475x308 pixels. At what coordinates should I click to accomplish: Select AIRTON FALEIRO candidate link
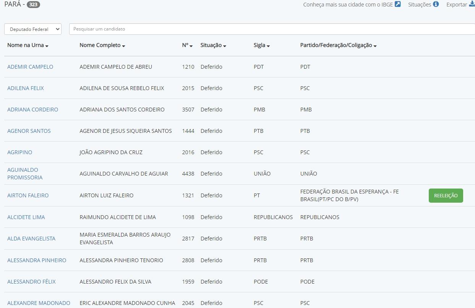[28, 195]
